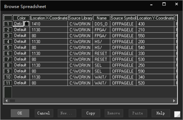Select row header 2
Image resolution: width=183 pixels, height=120 pixels.
click(x=8, y=30)
